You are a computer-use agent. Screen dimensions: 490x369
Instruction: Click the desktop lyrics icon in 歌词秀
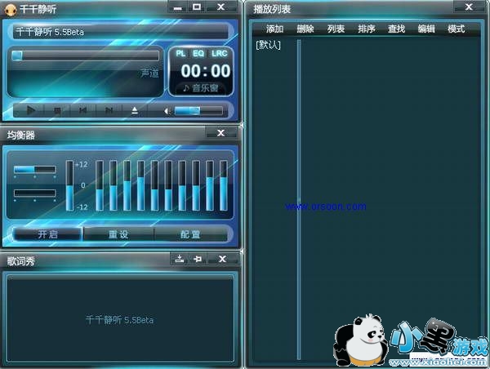point(179,259)
